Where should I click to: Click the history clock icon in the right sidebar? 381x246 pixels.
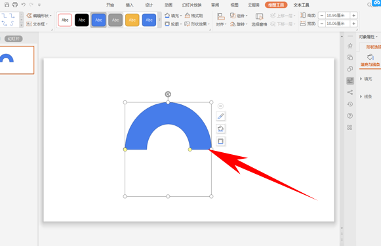[350, 104]
